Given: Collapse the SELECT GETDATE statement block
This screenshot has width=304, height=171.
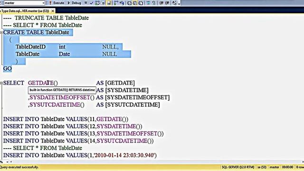Looking at the screenshot, I should [1, 83].
